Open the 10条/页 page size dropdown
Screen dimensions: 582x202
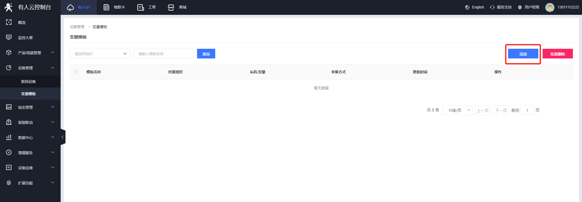coord(457,110)
